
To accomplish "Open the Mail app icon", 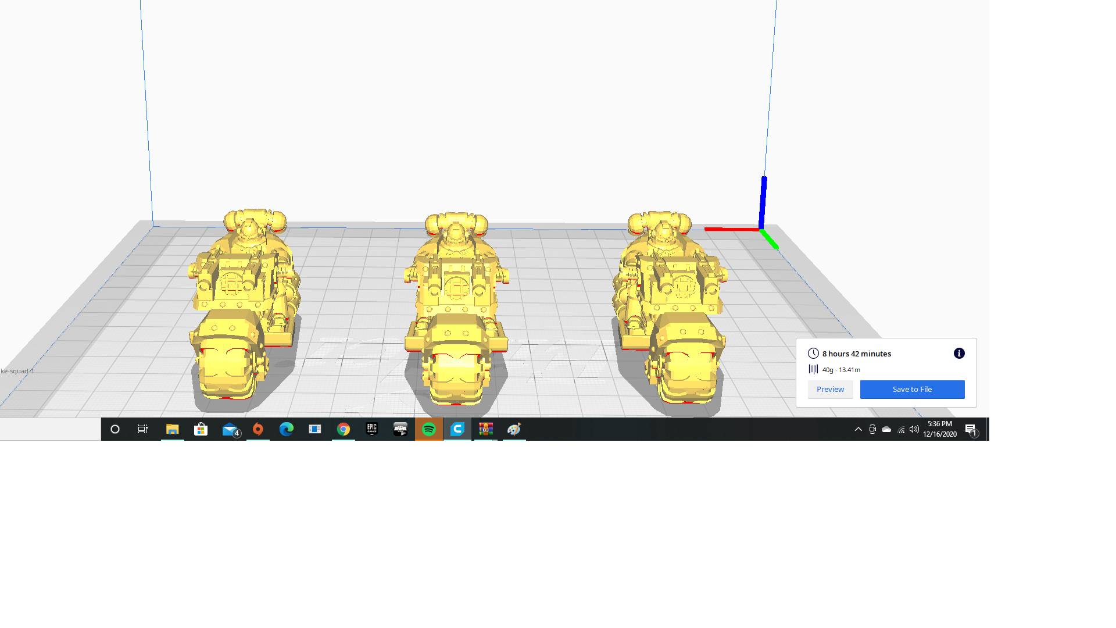I will click(230, 429).
